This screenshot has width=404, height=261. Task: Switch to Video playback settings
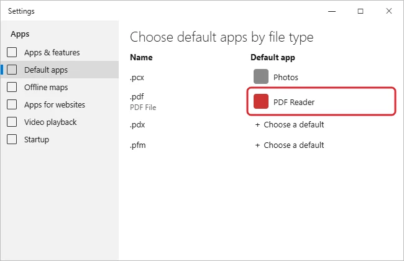click(x=60, y=122)
